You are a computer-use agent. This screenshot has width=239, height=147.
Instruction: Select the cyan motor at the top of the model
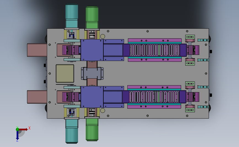click(72, 16)
